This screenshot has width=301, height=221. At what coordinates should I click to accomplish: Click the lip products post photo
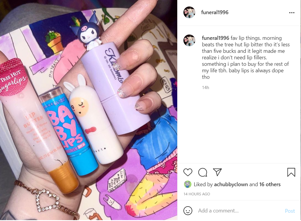pos(89,110)
